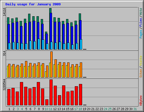Image resolution: width=144 pixels, height=112 pixels.
Task: Click the orange Sites bar for day 12
Action: pos(56,68)
